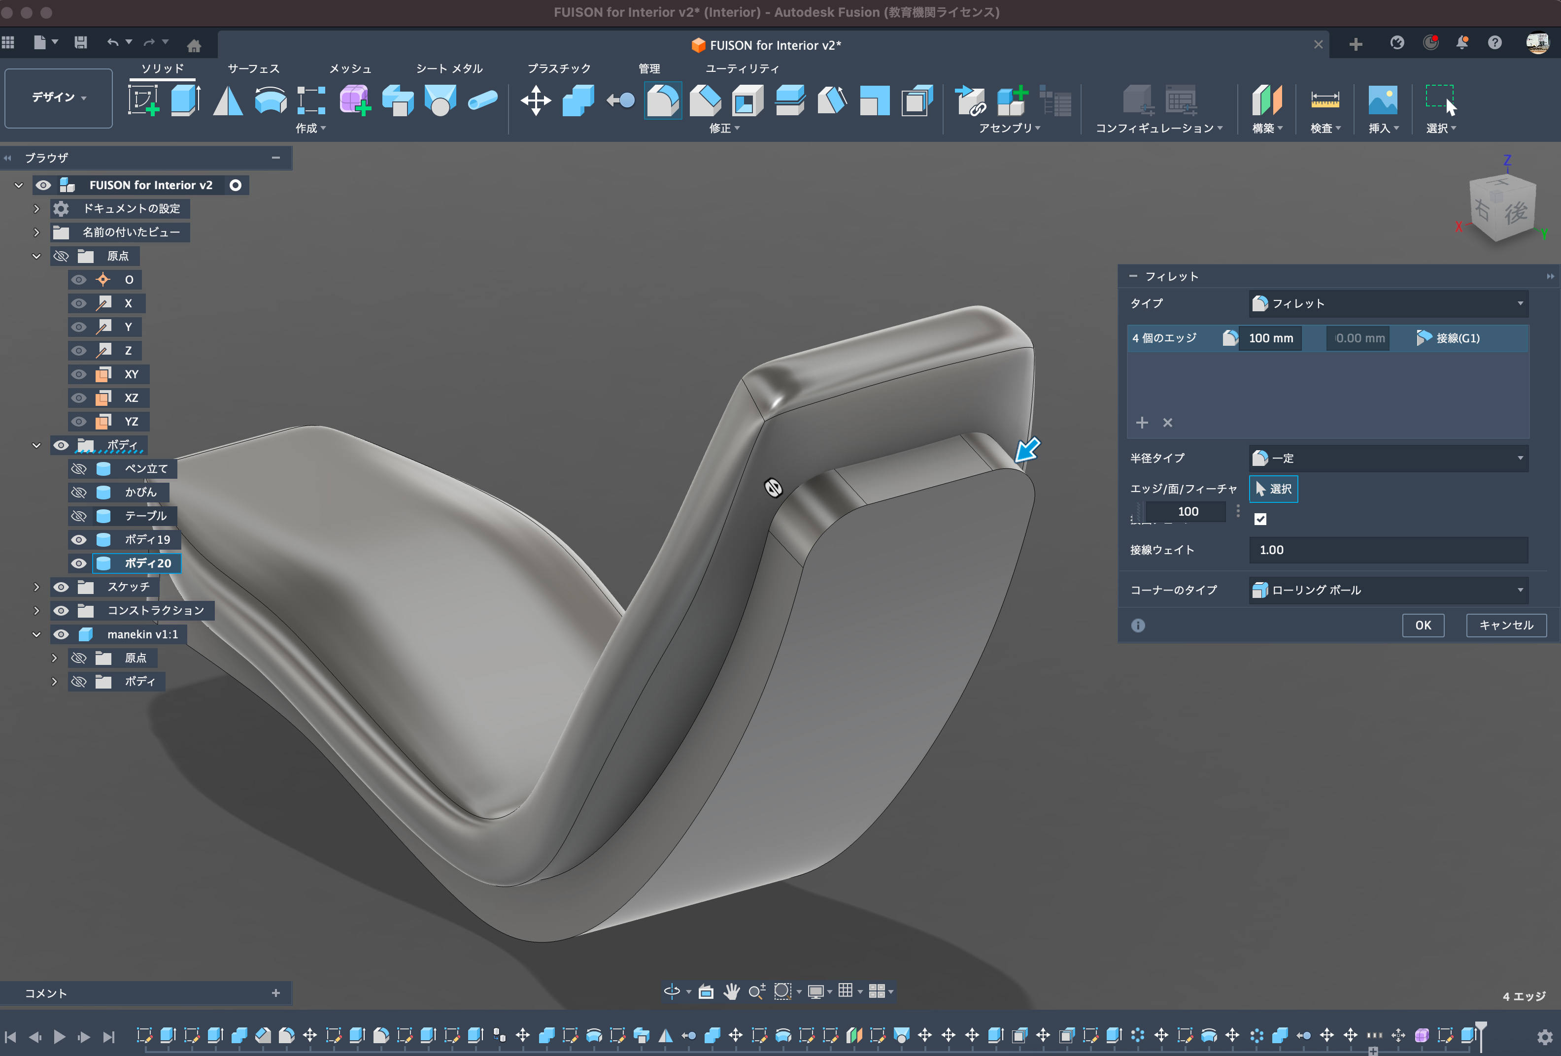The width and height of the screenshot is (1561, 1056).
Task: Hide ボディ19 body visibility
Action: pyautogui.click(x=78, y=540)
